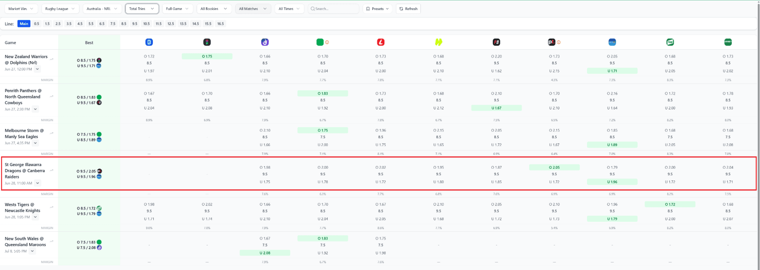760x270 pixels.
Task: Select the 1.5 line chip
Action: tap(47, 24)
